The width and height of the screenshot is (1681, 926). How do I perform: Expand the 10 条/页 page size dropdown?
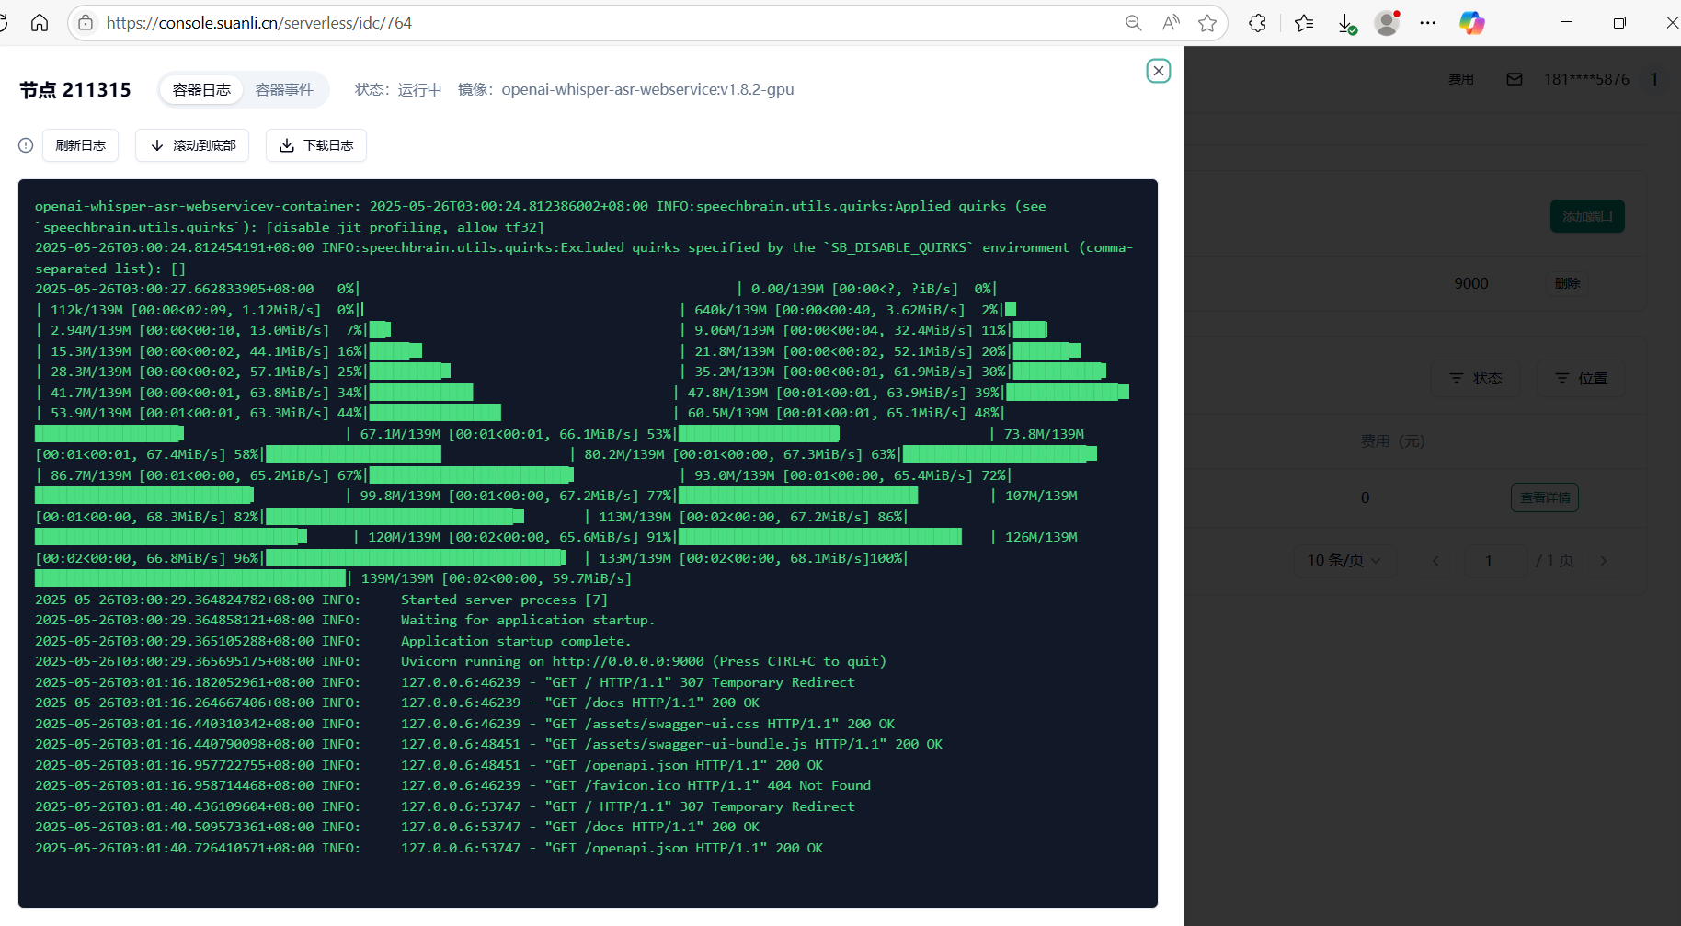pos(1344,560)
